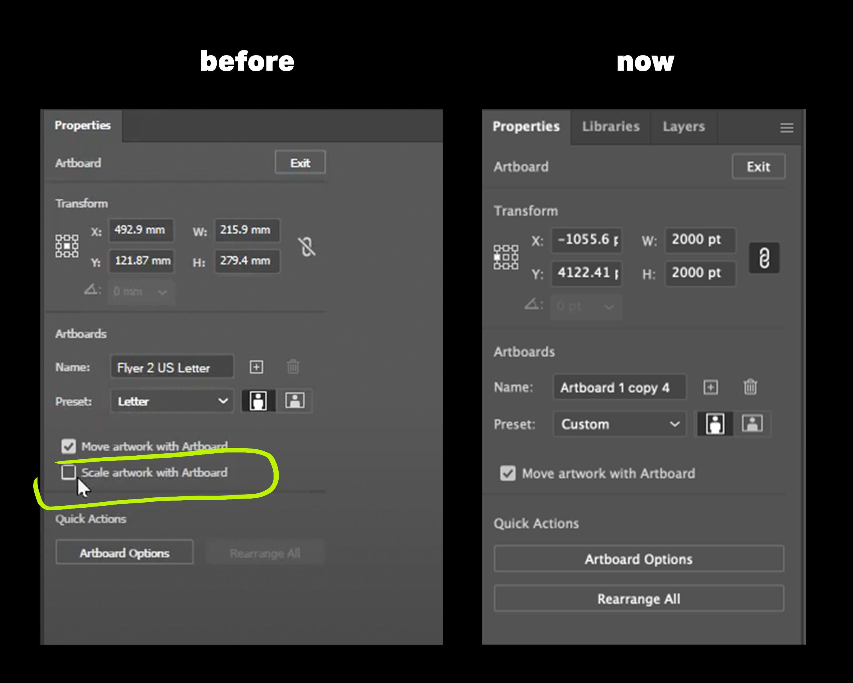853x683 pixels.
Task: Switch to the Layers tab
Action: click(684, 127)
